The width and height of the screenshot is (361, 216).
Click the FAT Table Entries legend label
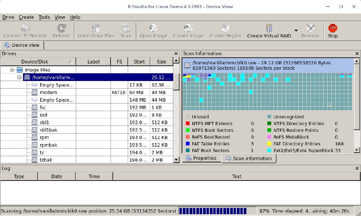pos(211,144)
